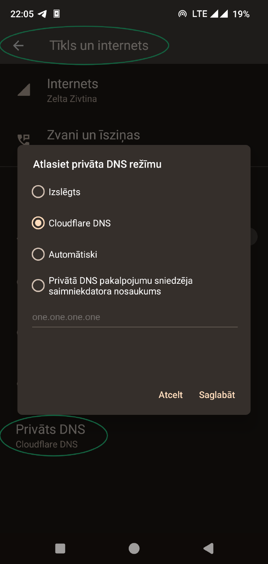Open the Internets Zelta Zivtina entry
Image resolution: width=268 pixels, height=564 pixels.
[x=72, y=90]
